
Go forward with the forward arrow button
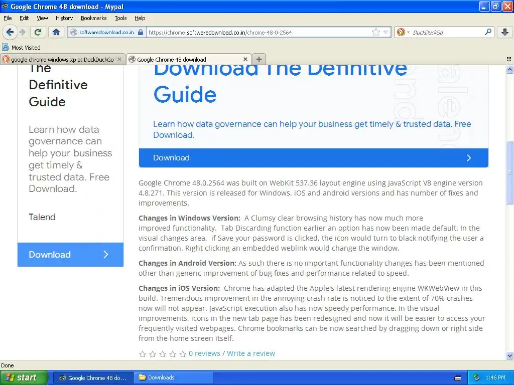point(23,32)
